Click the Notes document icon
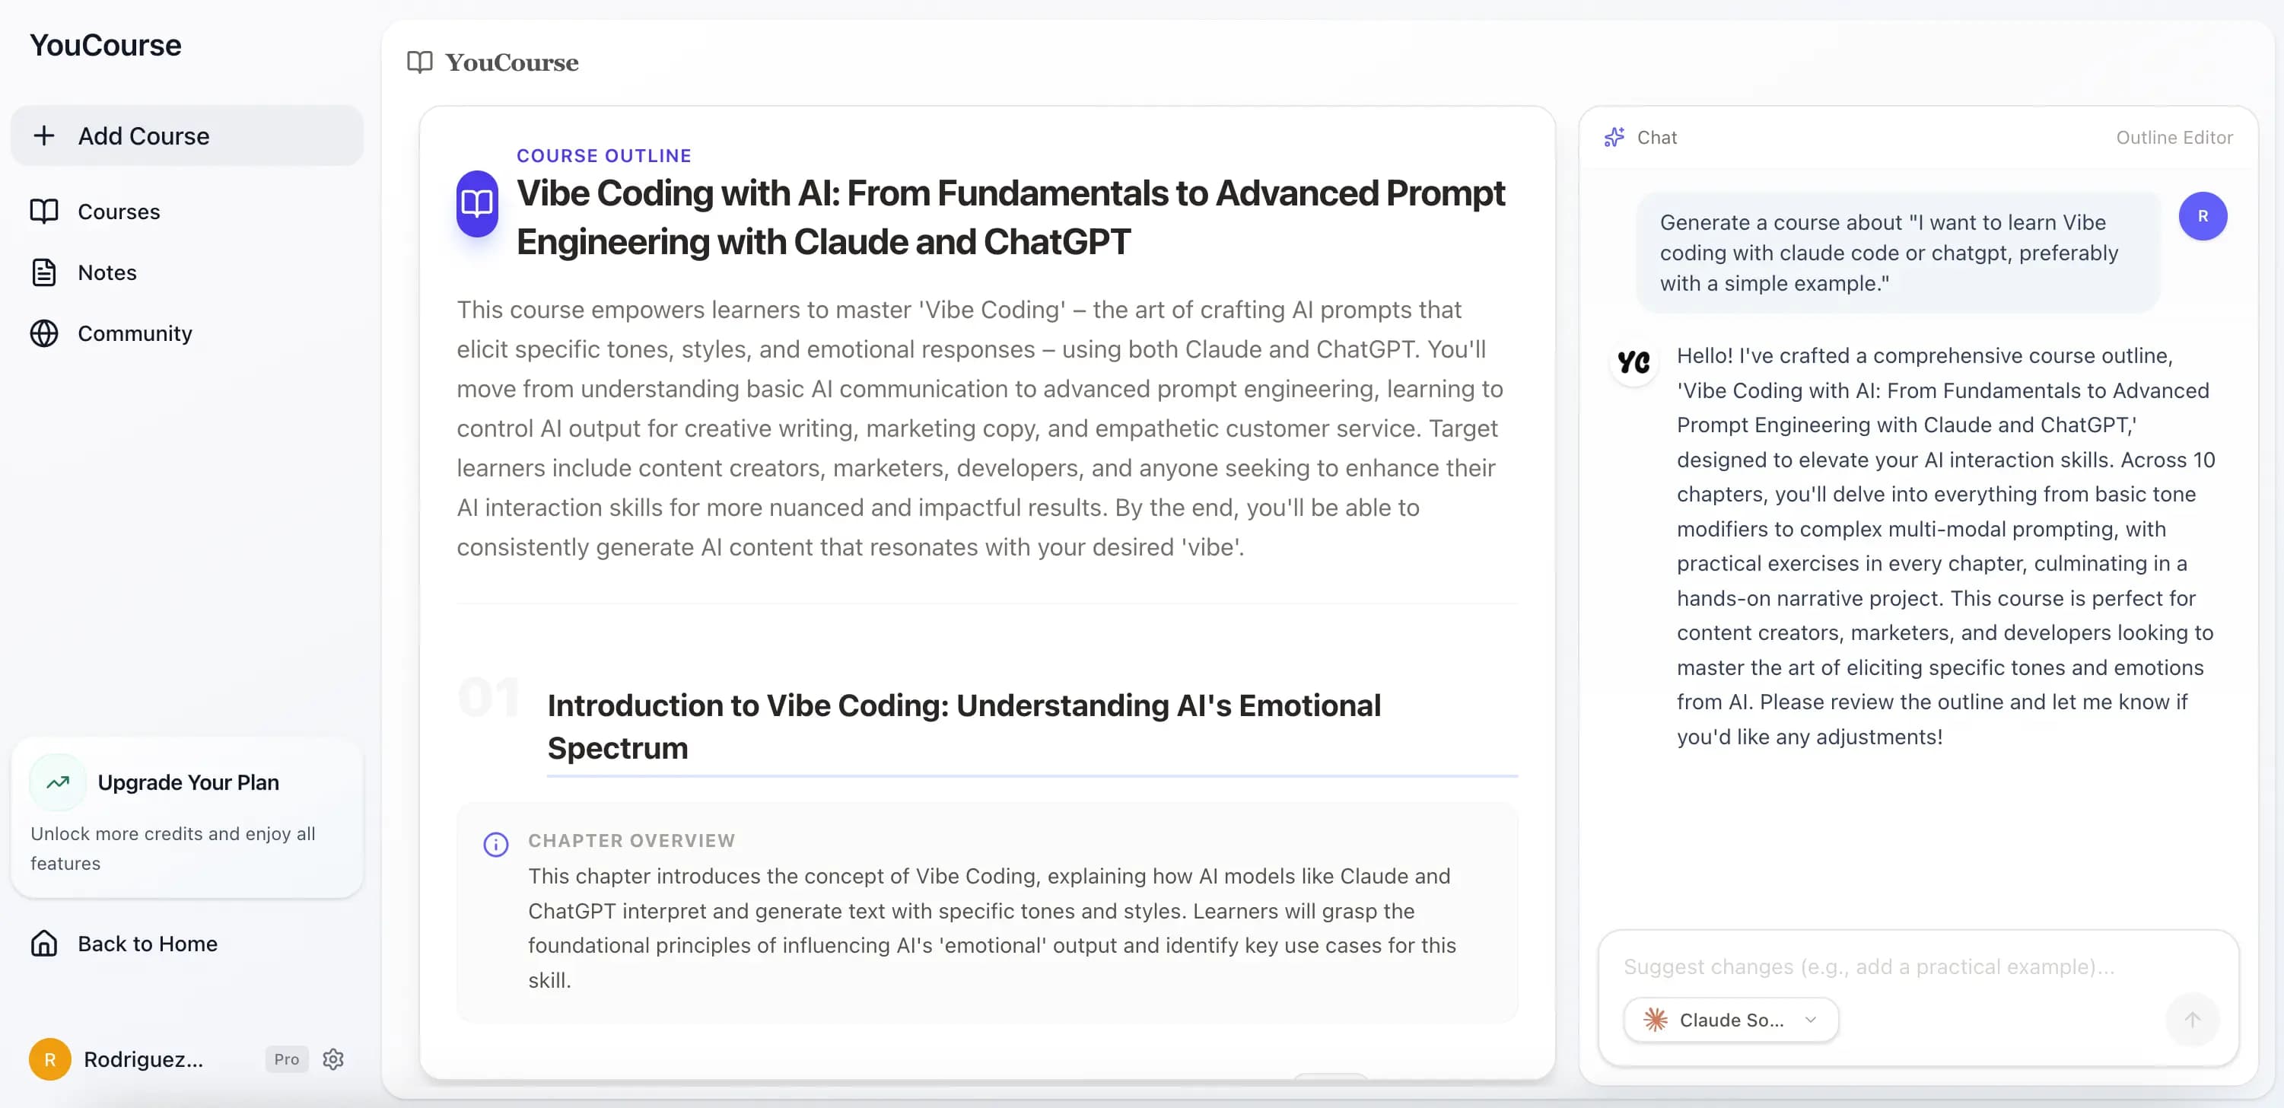 pyautogui.click(x=43, y=272)
